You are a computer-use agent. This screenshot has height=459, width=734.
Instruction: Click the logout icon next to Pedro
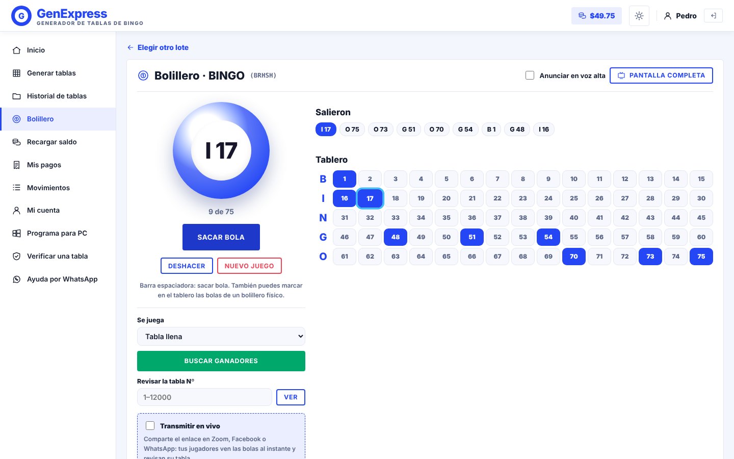(x=713, y=16)
